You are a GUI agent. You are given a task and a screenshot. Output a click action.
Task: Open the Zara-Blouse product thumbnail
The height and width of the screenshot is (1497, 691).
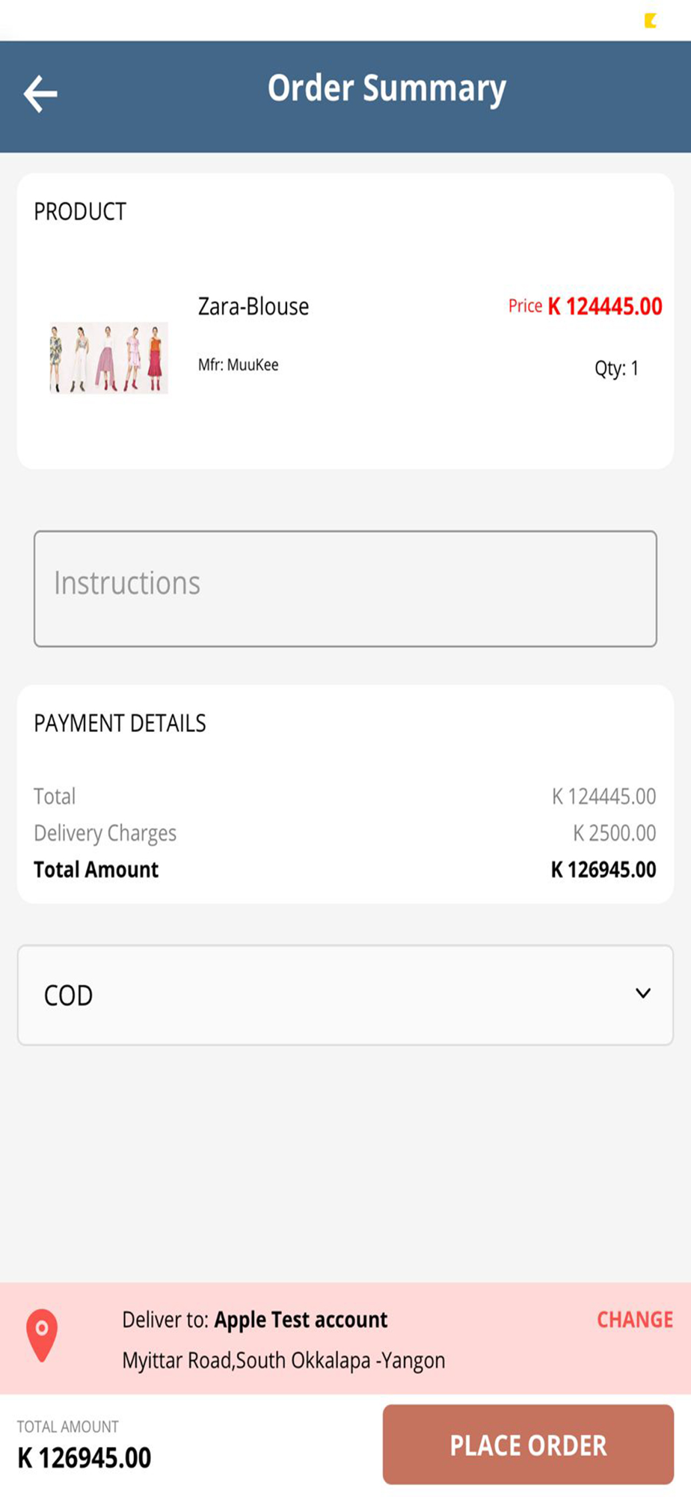(109, 358)
